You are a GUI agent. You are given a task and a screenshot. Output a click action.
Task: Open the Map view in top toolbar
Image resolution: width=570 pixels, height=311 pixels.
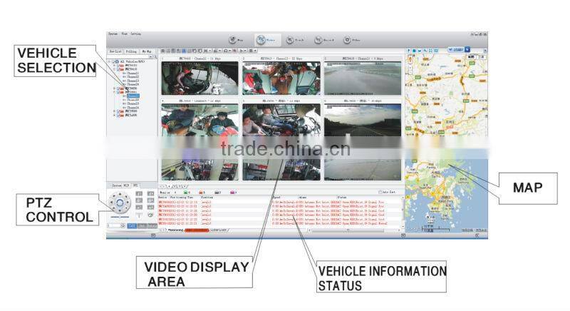(235, 40)
